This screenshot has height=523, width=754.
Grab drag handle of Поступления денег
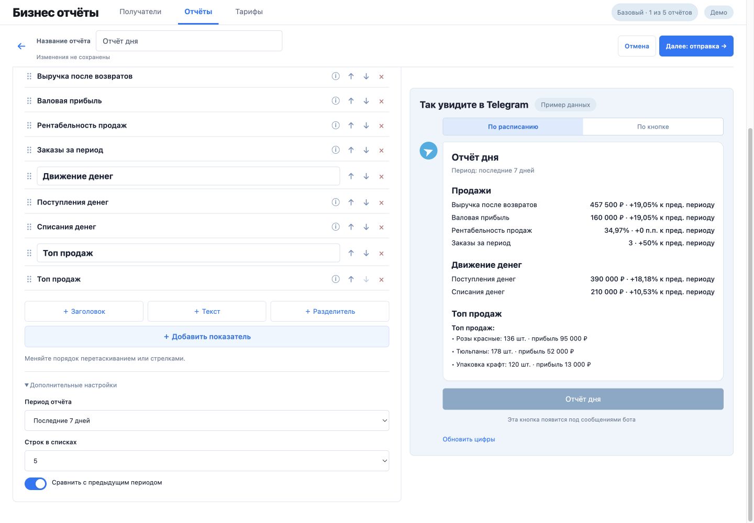coord(29,202)
